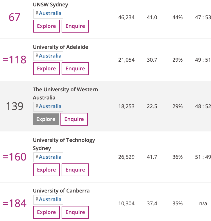211x221 pixels.
Task: Click the pin icon in University of Adelaide's row
Action: (x=37, y=56)
